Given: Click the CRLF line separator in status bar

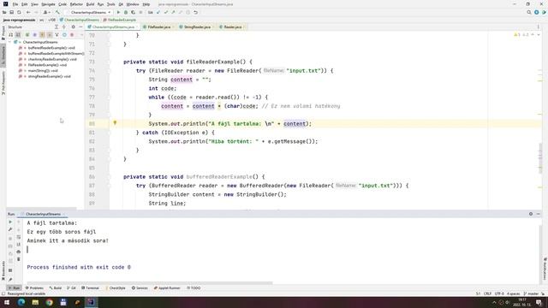Looking at the screenshot, I should click(487, 294).
